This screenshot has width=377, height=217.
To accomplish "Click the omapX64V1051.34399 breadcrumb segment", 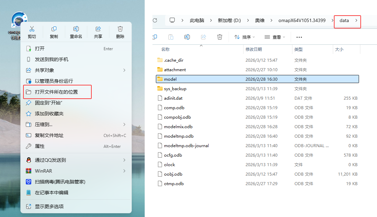I will (x=302, y=20).
